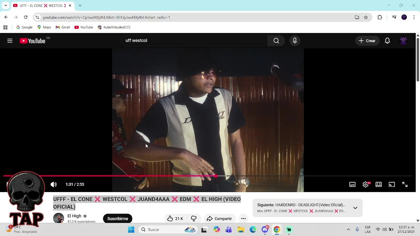
Task: Open a new browser tab
Action: [80, 6]
